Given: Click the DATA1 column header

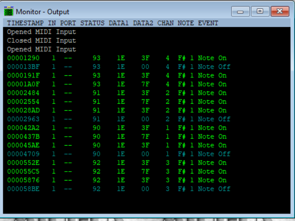Looking at the screenshot, I should [118, 23].
